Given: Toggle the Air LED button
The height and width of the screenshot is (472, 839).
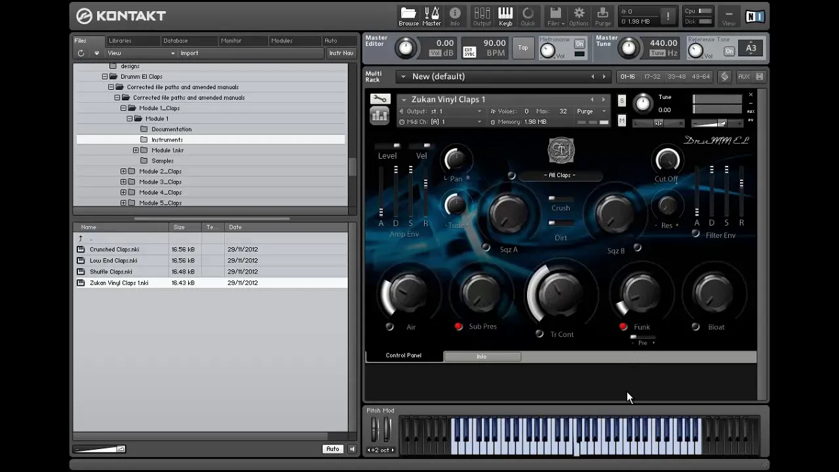Looking at the screenshot, I should point(389,326).
